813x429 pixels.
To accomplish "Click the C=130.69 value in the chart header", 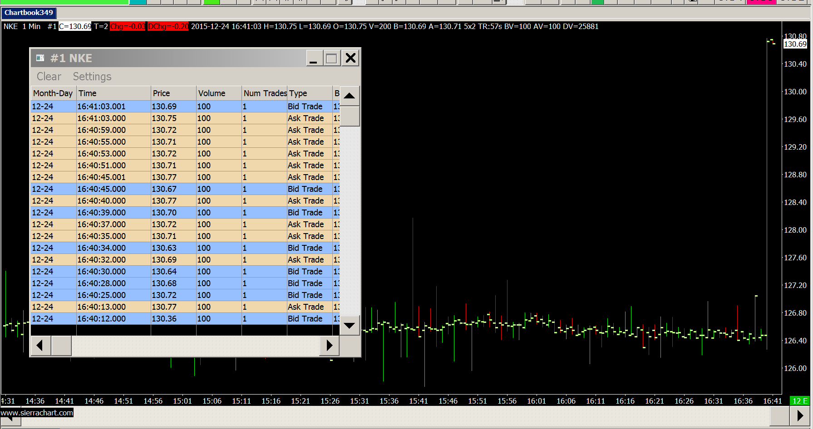I will coord(75,26).
